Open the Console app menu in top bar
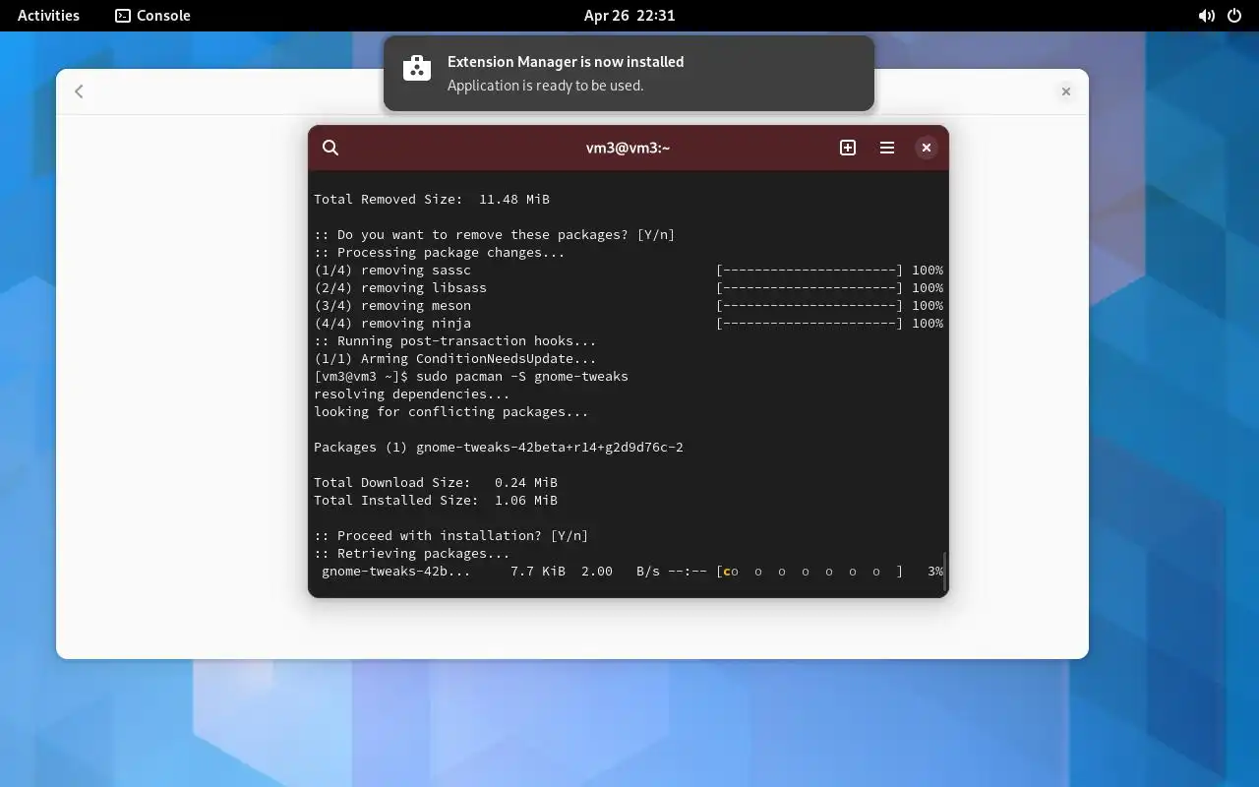The image size is (1259, 787). coord(152,16)
